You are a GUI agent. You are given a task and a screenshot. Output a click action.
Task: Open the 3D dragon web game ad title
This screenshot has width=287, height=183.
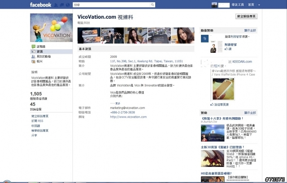coord(222,147)
